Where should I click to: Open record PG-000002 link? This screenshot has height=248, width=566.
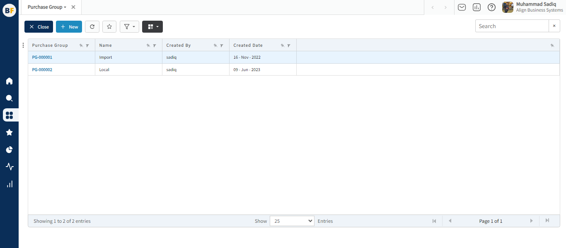pos(42,70)
